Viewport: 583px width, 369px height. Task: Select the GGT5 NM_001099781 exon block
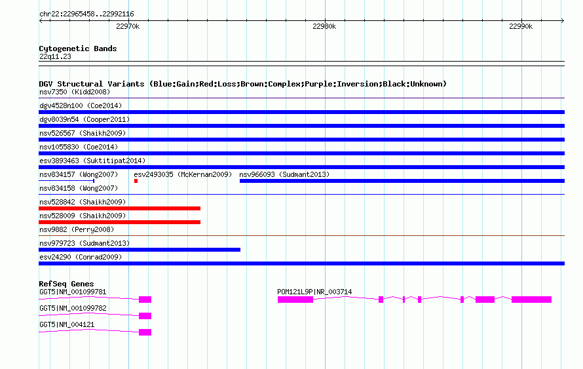145,300
